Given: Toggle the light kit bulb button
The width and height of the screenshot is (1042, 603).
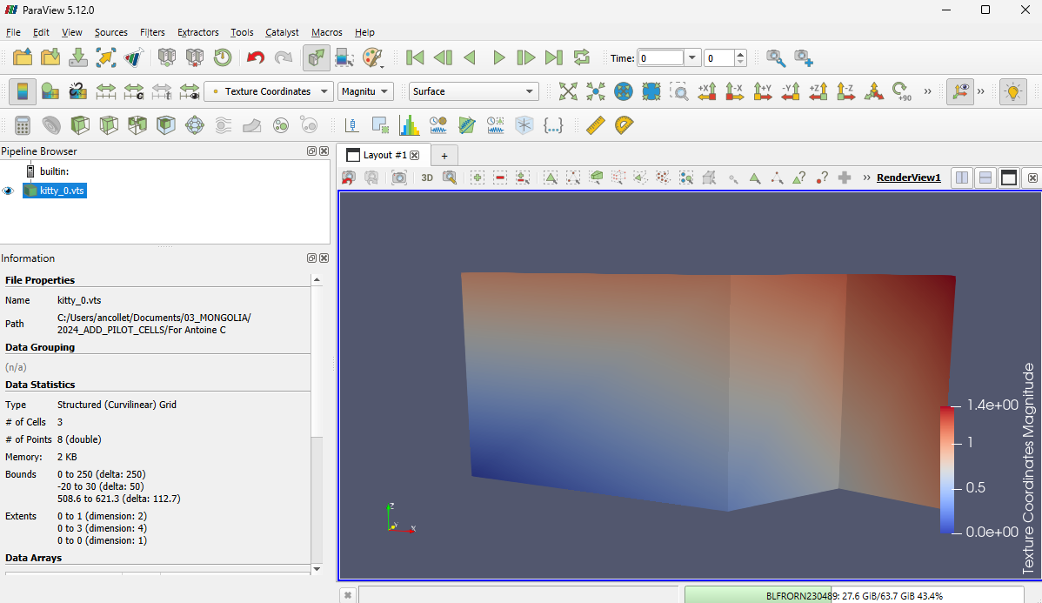Looking at the screenshot, I should (1012, 91).
